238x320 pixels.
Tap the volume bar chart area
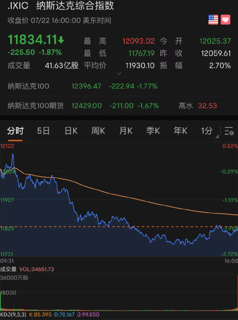(x=119, y=293)
